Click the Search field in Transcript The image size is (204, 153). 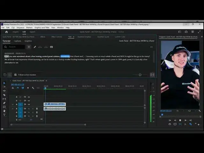14,47
